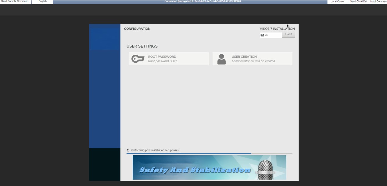Image resolution: width=387 pixels, height=186 pixels.
Task: Open the ROOT PASSWORD settings
Action: point(169,59)
